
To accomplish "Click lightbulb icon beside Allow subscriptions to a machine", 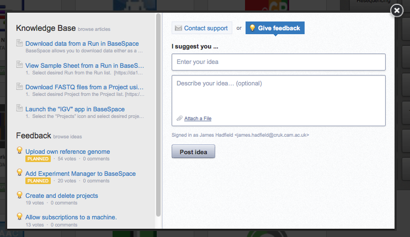I will pyautogui.click(x=20, y=217).
